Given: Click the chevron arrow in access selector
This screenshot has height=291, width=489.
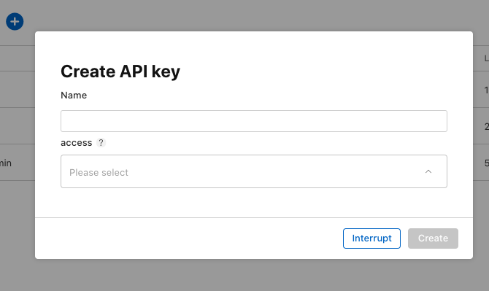Looking at the screenshot, I should [428, 171].
